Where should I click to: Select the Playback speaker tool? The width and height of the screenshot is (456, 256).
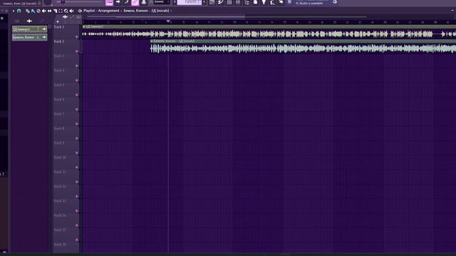click(x=71, y=11)
